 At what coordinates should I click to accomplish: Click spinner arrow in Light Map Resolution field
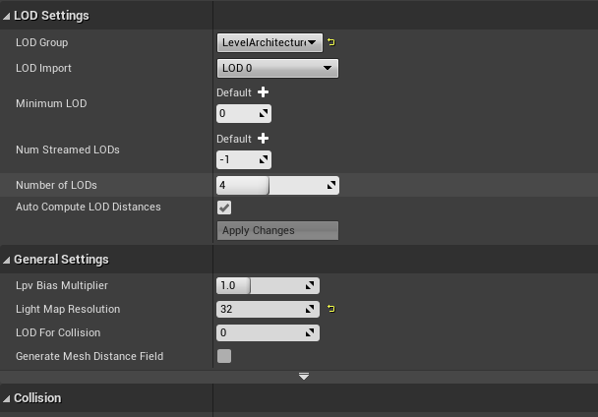point(312,309)
